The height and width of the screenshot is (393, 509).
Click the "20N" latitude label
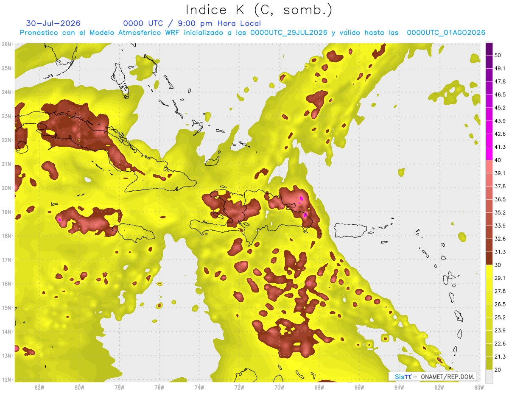tap(6, 188)
